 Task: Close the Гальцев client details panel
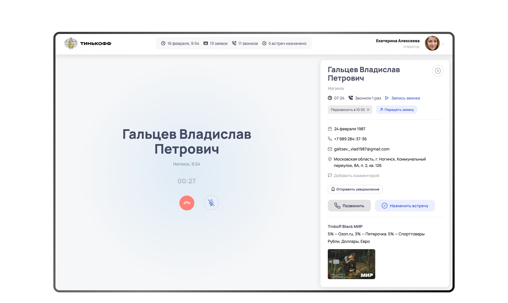(438, 71)
